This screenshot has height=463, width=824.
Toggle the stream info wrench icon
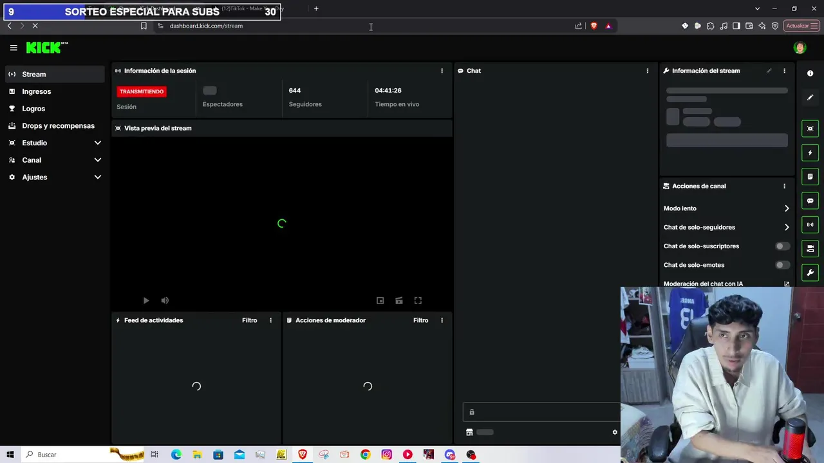(x=810, y=273)
